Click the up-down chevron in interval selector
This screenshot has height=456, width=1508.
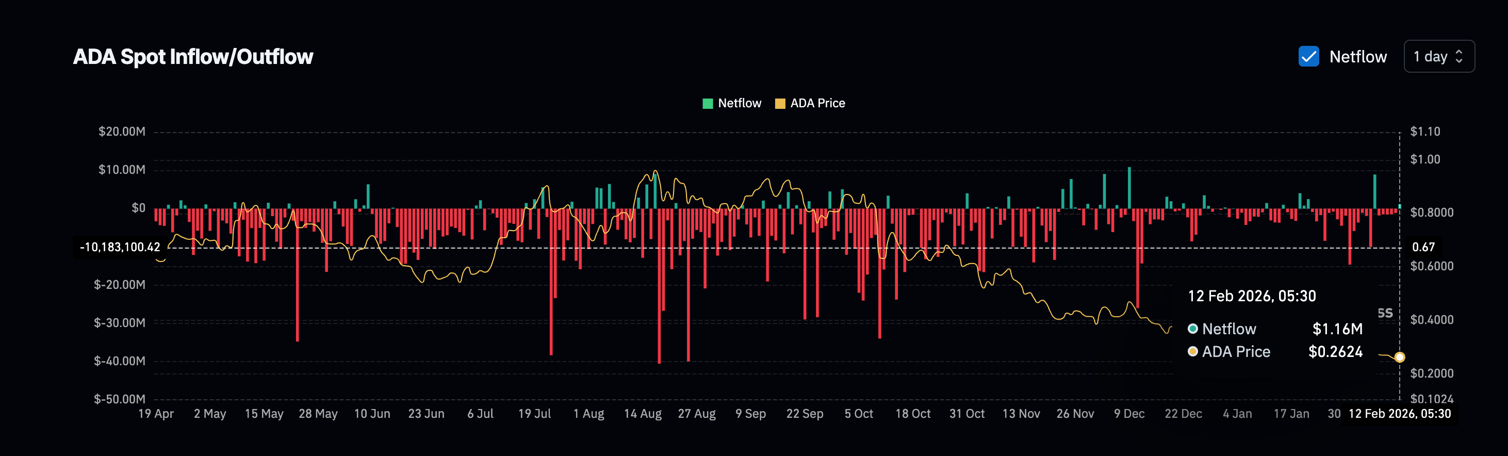pyautogui.click(x=1459, y=57)
